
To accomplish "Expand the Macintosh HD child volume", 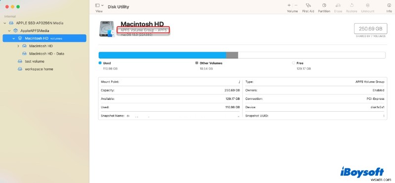I will [x=18, y=46].
